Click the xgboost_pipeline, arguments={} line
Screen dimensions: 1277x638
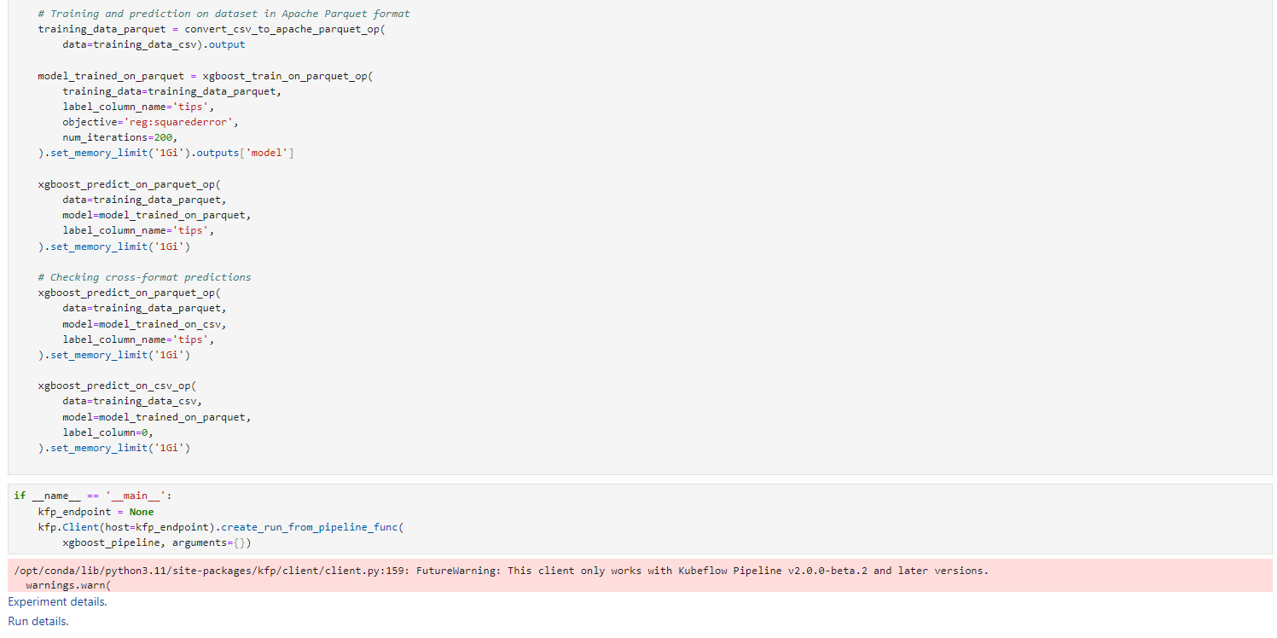point(157,542)
